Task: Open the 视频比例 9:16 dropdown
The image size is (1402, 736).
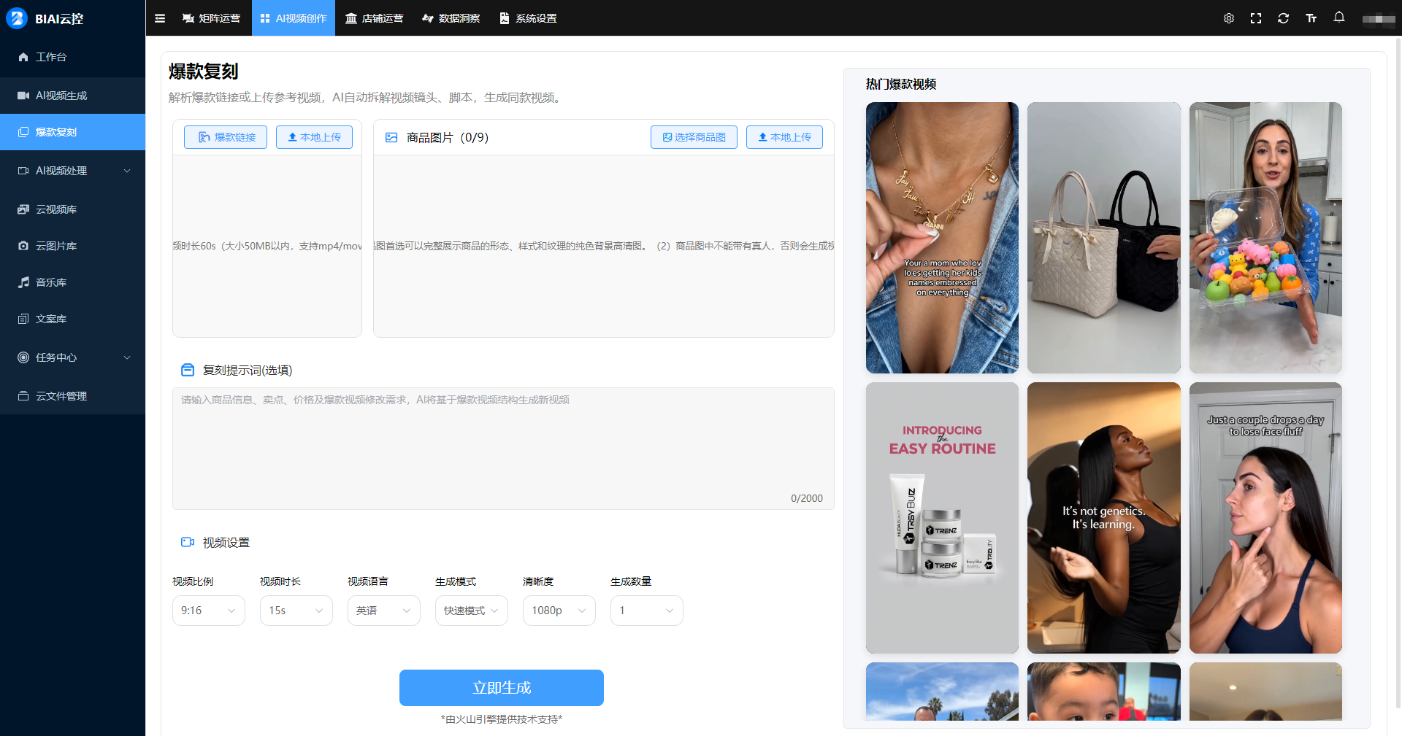Action: coord(209,611)
